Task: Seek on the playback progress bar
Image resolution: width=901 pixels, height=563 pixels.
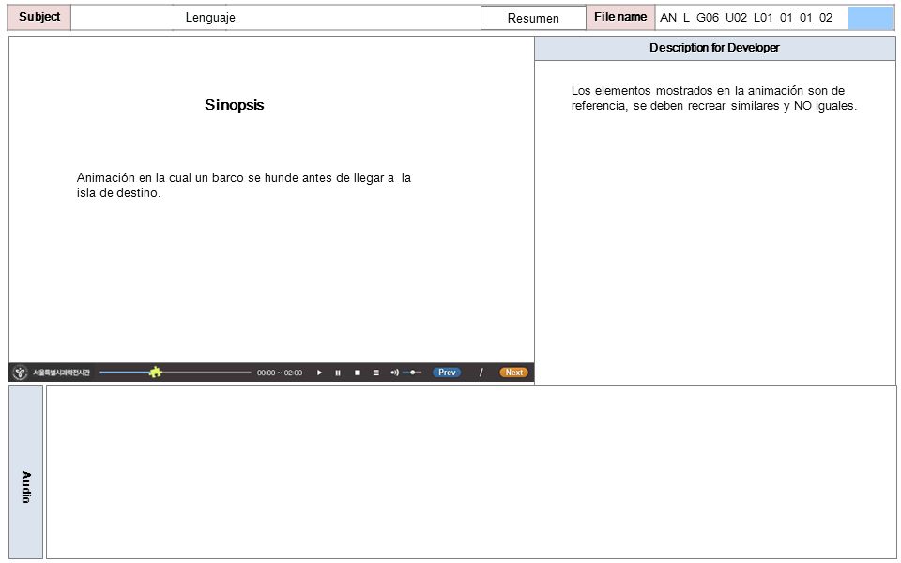Action: point(176,373)
